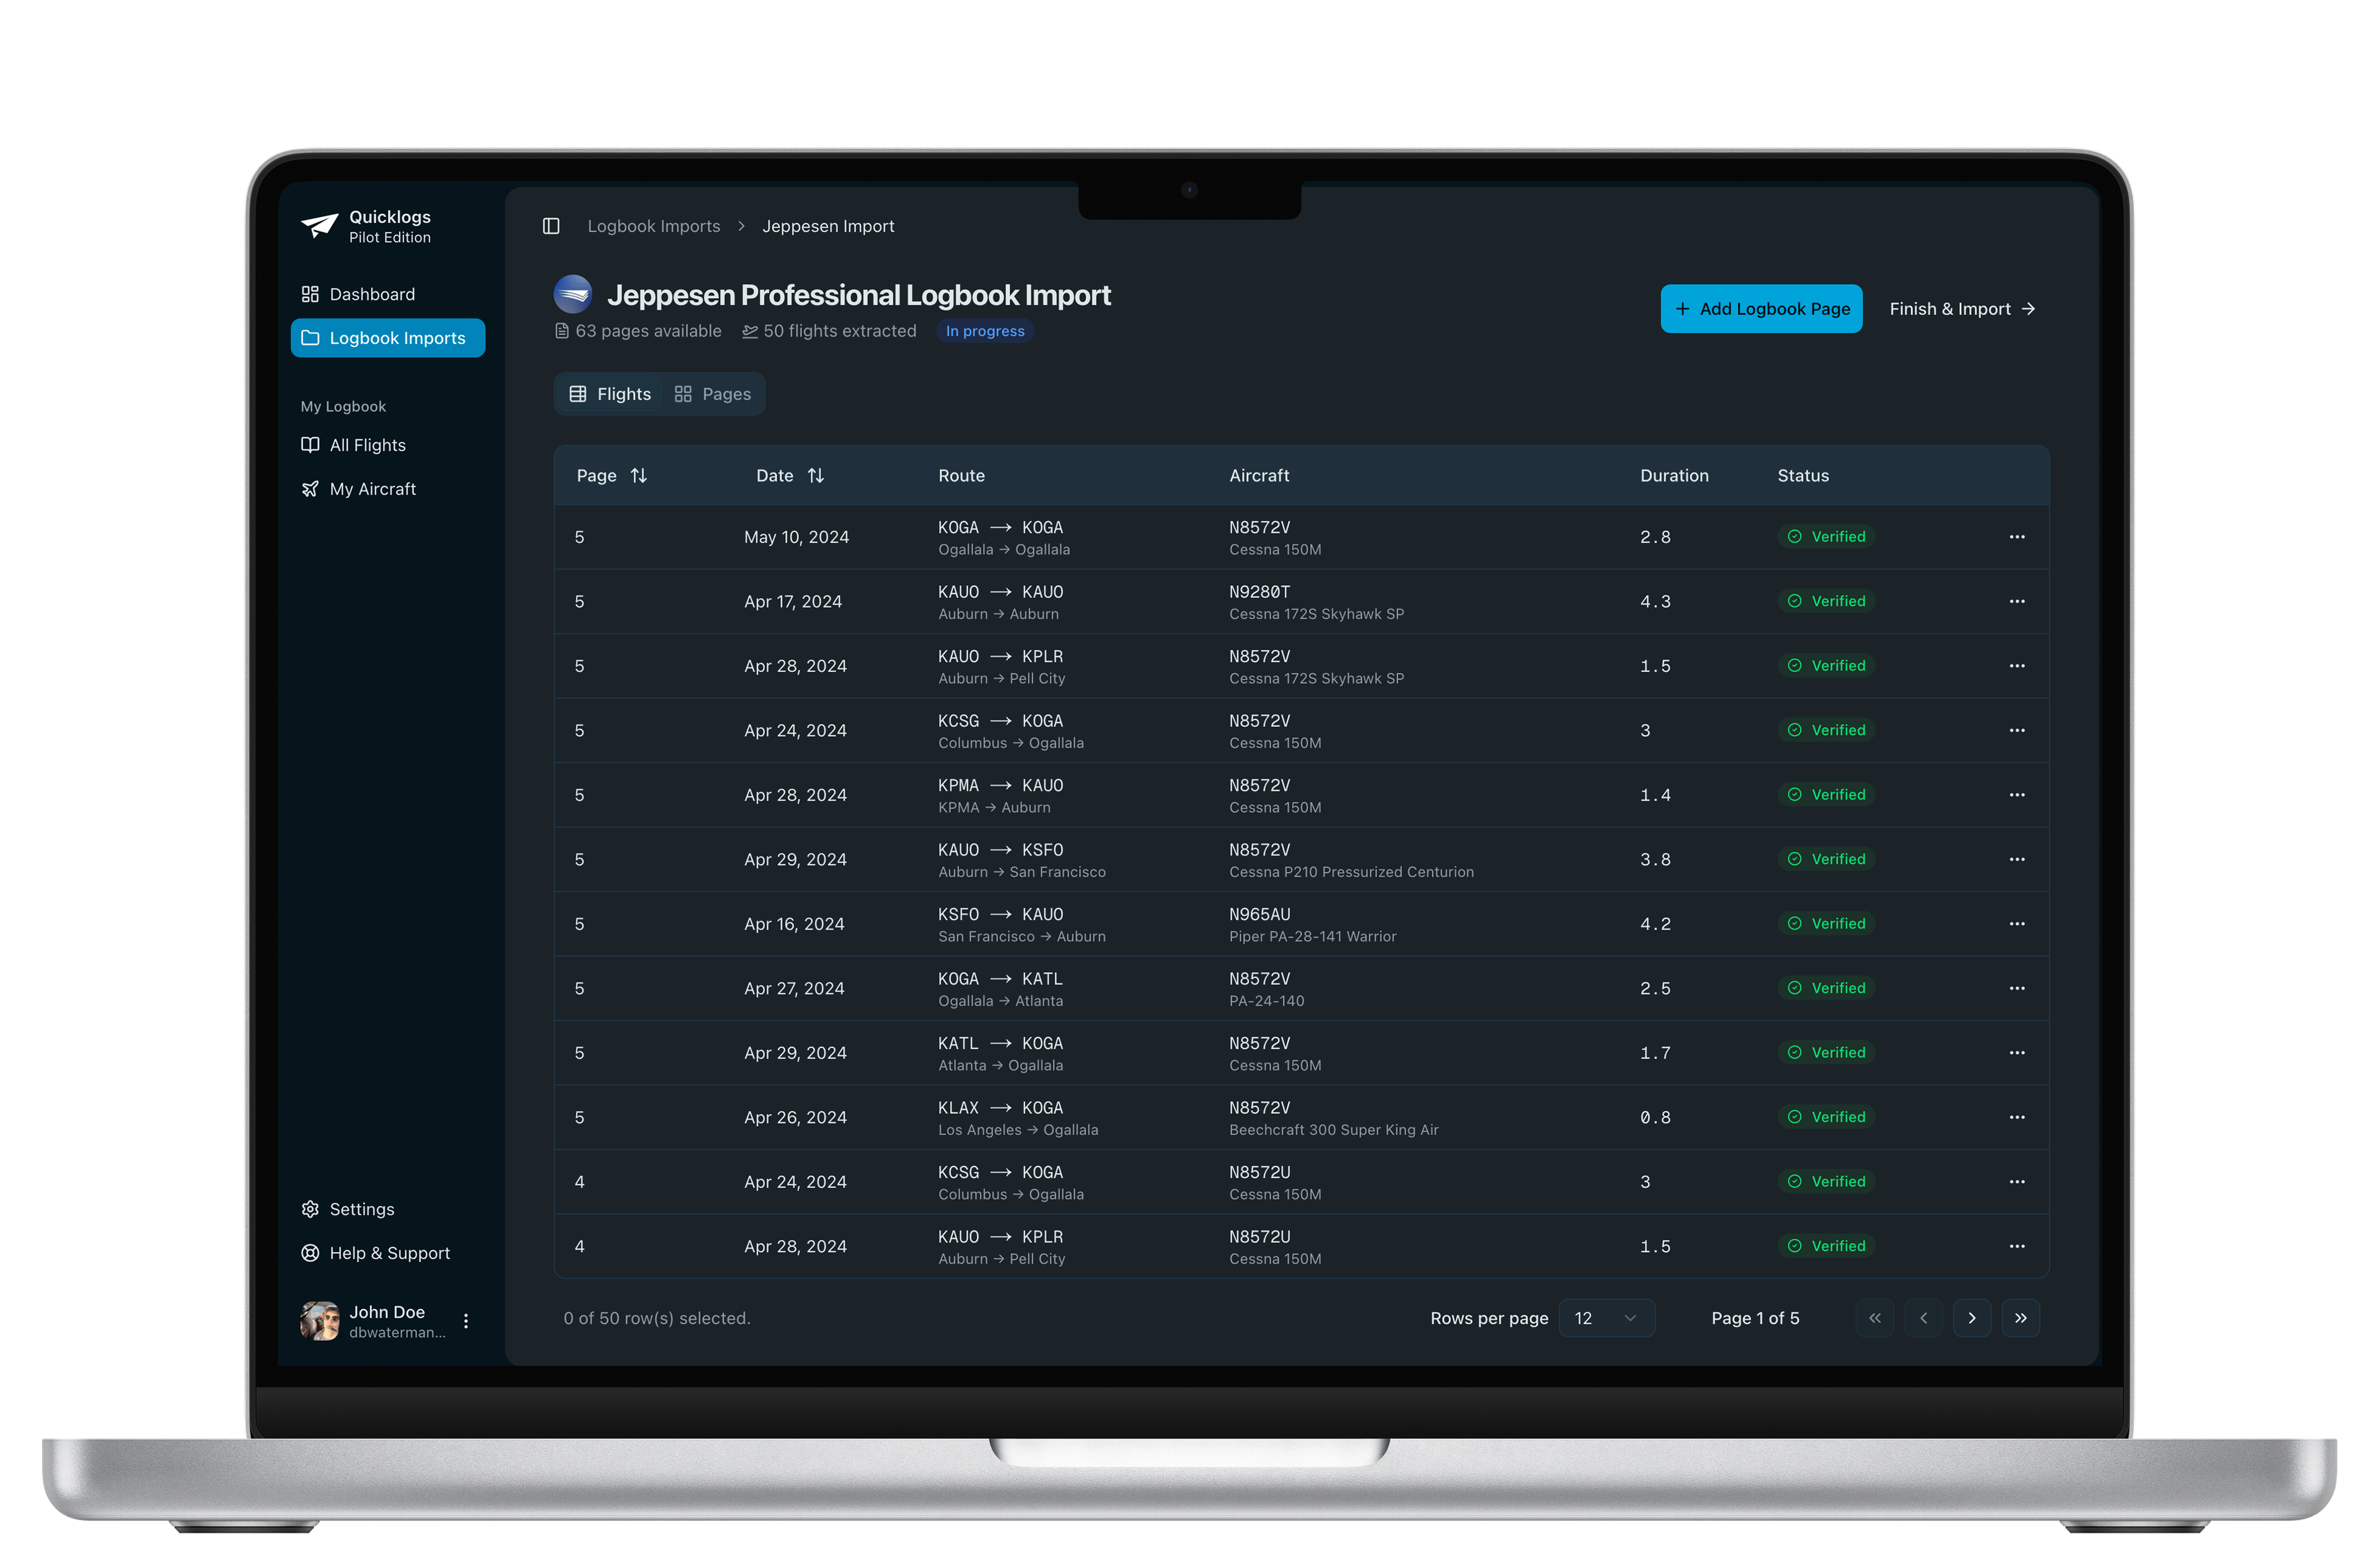This screenshot has height=1547, width=2380.
Task: Open Logbook Imports breadcrumb link
Action: (x=653, y=226)
